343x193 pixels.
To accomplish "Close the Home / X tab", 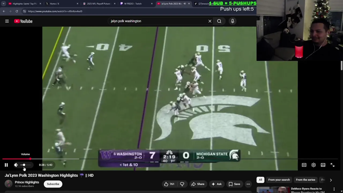I will (78, 4).
